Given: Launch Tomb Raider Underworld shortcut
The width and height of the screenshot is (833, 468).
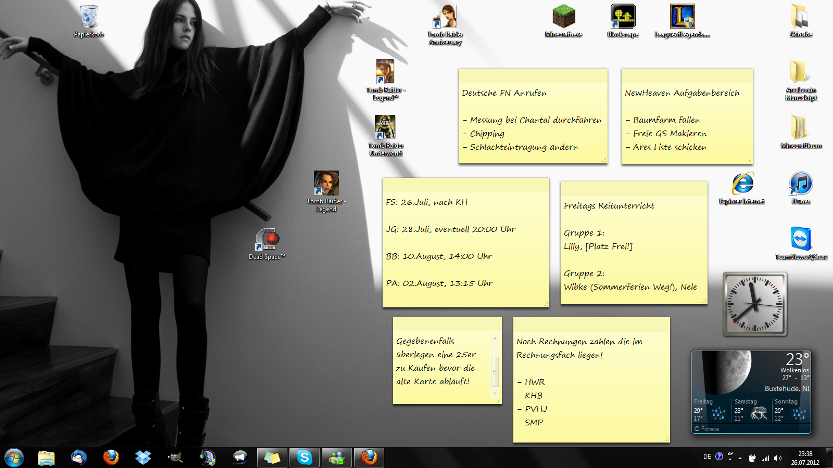Looking at the screenshot, I should (386, 129).
